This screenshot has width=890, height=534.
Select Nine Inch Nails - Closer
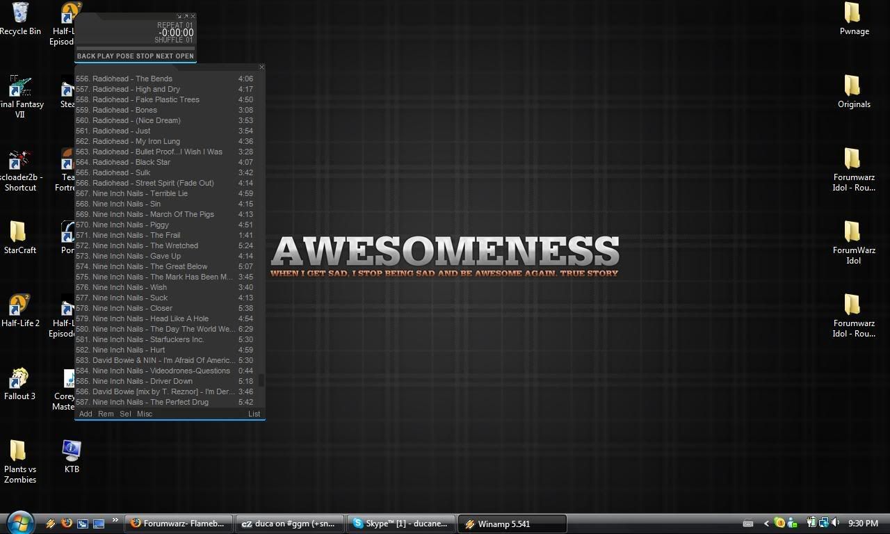coord(165,308)
